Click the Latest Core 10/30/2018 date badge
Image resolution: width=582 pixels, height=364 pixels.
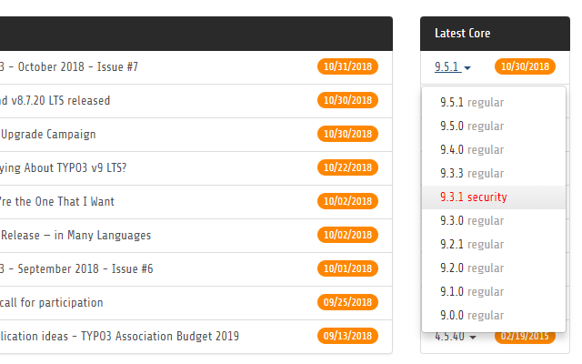[525, 66]
